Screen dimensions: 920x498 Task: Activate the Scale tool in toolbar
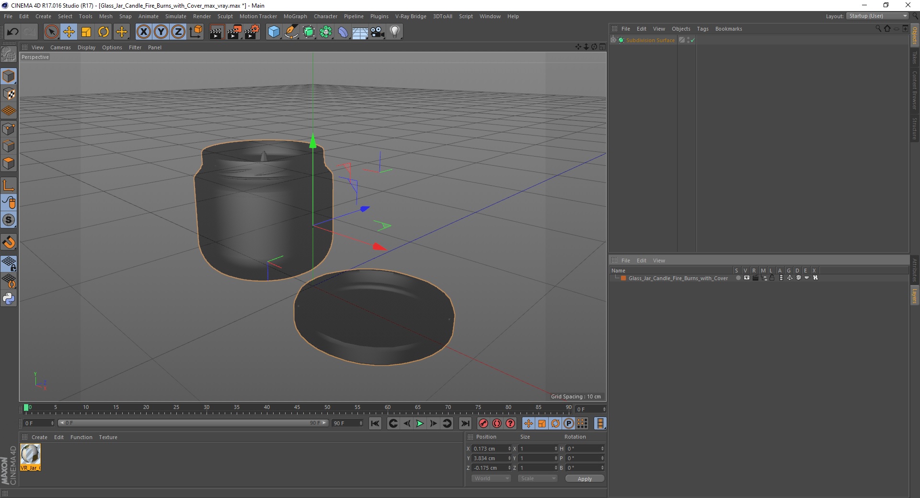pos(86,32)
